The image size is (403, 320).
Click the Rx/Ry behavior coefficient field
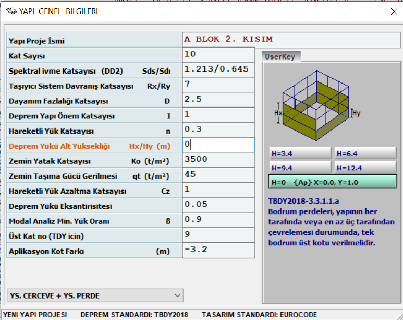click(218, 85)
